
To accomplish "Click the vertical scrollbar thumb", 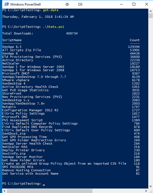I will [x=151, y=16].
